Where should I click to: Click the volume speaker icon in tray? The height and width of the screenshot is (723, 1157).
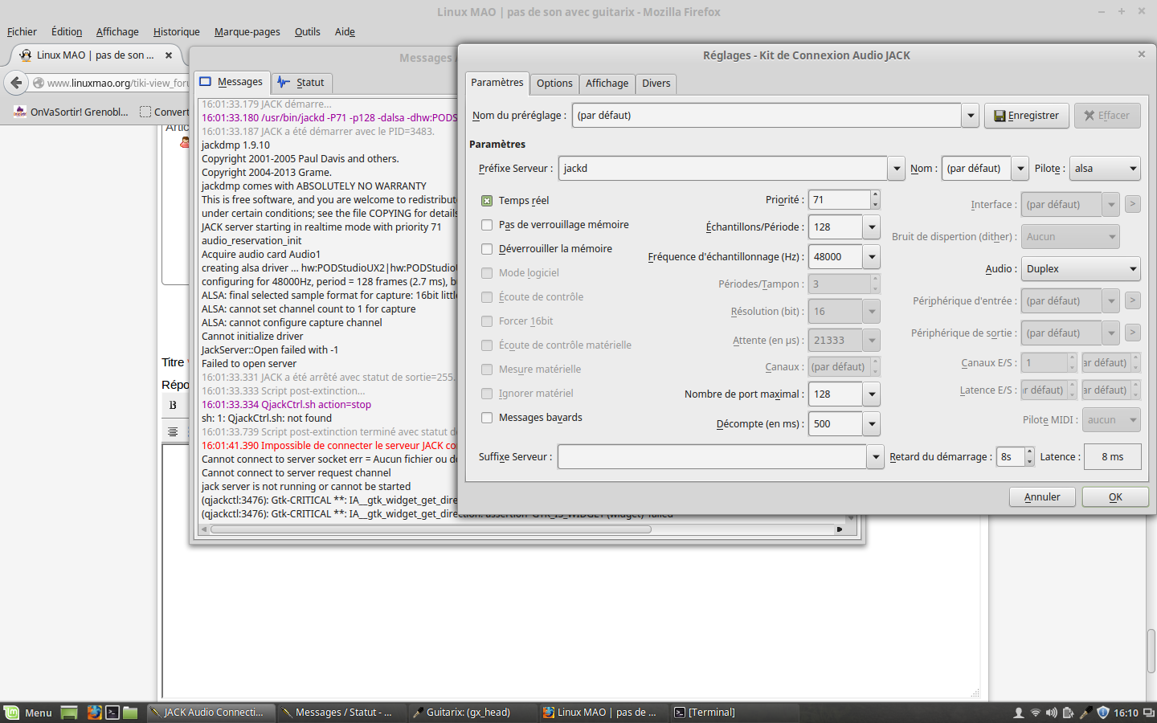click(x=1052, y=713)
